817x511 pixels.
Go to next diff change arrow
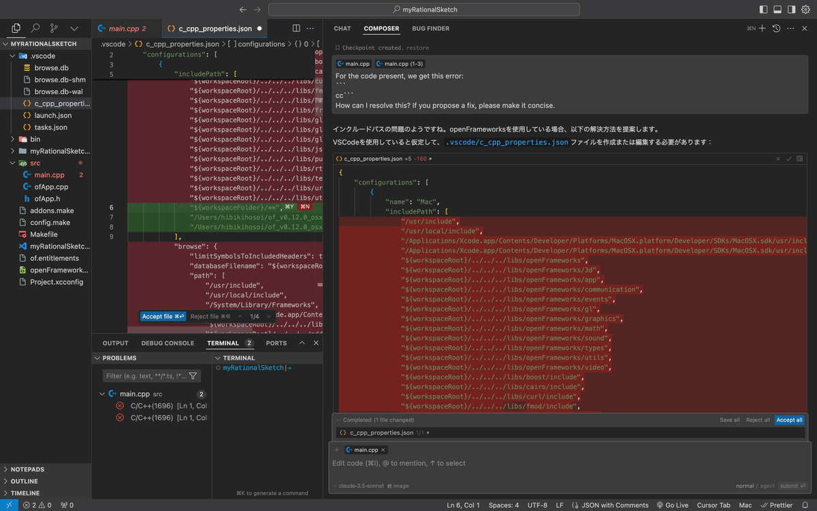268,316
